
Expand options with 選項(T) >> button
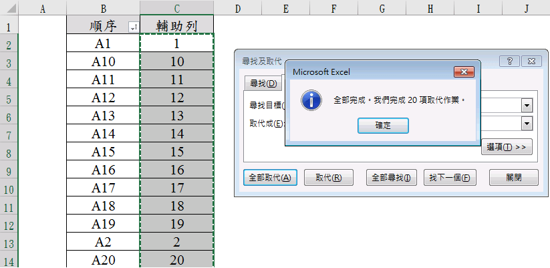[507, 147]
